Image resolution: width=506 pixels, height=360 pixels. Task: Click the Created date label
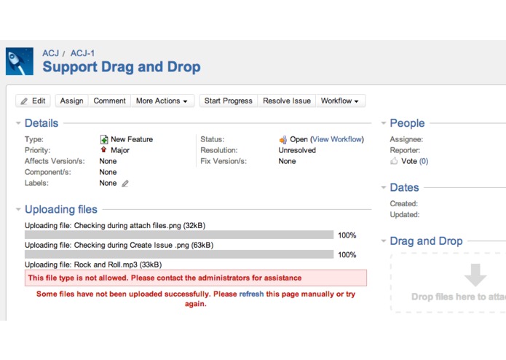click(403, 203)
